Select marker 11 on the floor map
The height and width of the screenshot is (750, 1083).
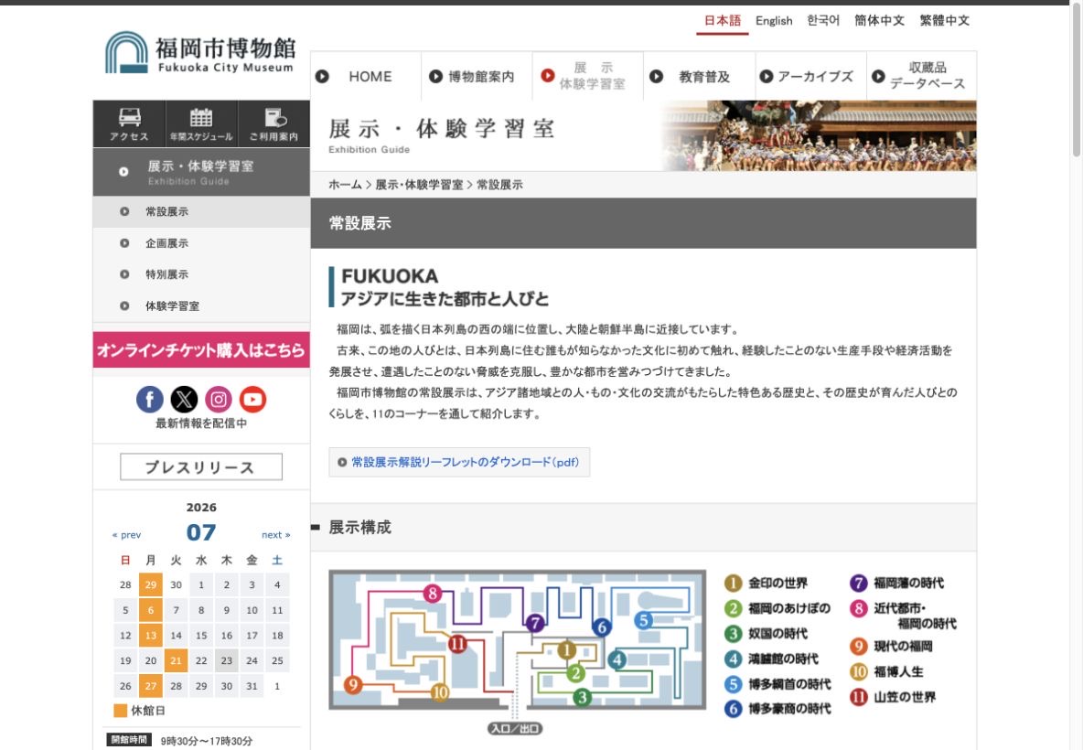(x=457, y=644)
